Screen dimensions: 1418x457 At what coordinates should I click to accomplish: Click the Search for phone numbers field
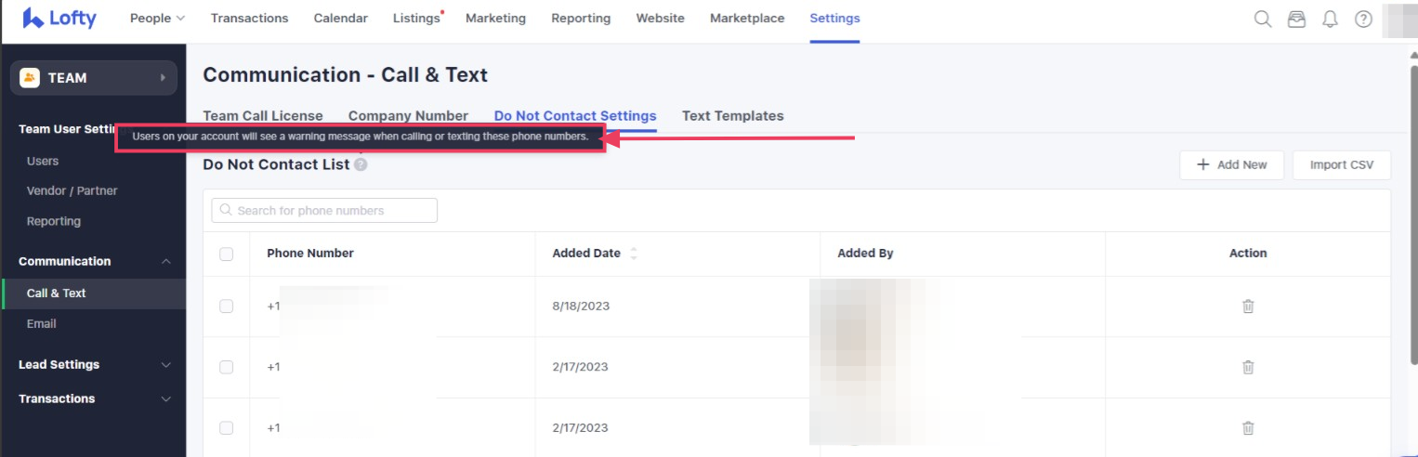point(325,211)
